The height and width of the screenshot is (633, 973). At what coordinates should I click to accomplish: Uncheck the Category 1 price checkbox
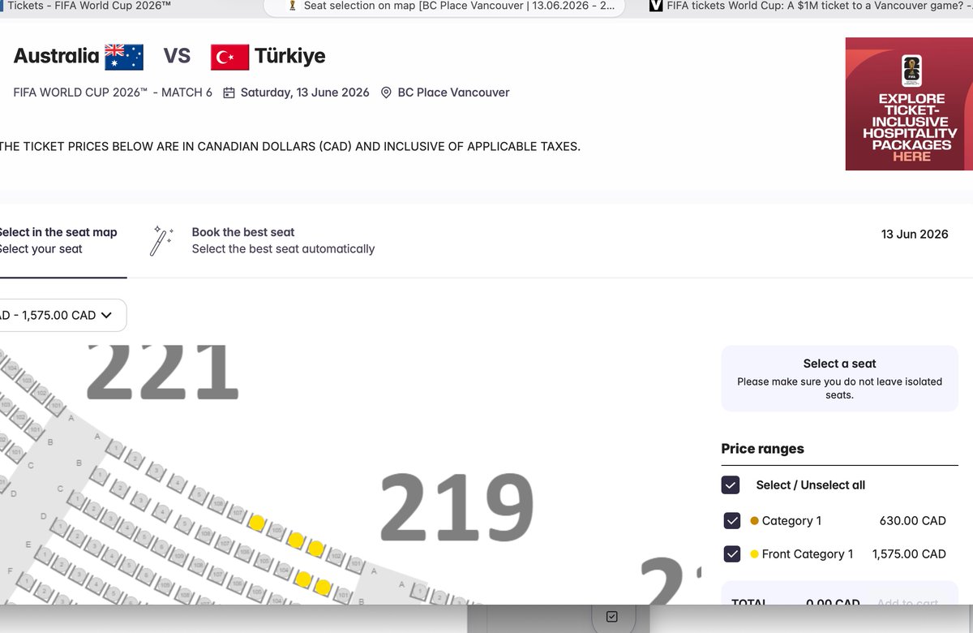(732, 521)
